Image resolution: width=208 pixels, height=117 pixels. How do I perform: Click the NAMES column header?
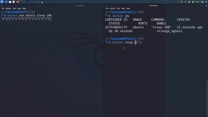161,23
